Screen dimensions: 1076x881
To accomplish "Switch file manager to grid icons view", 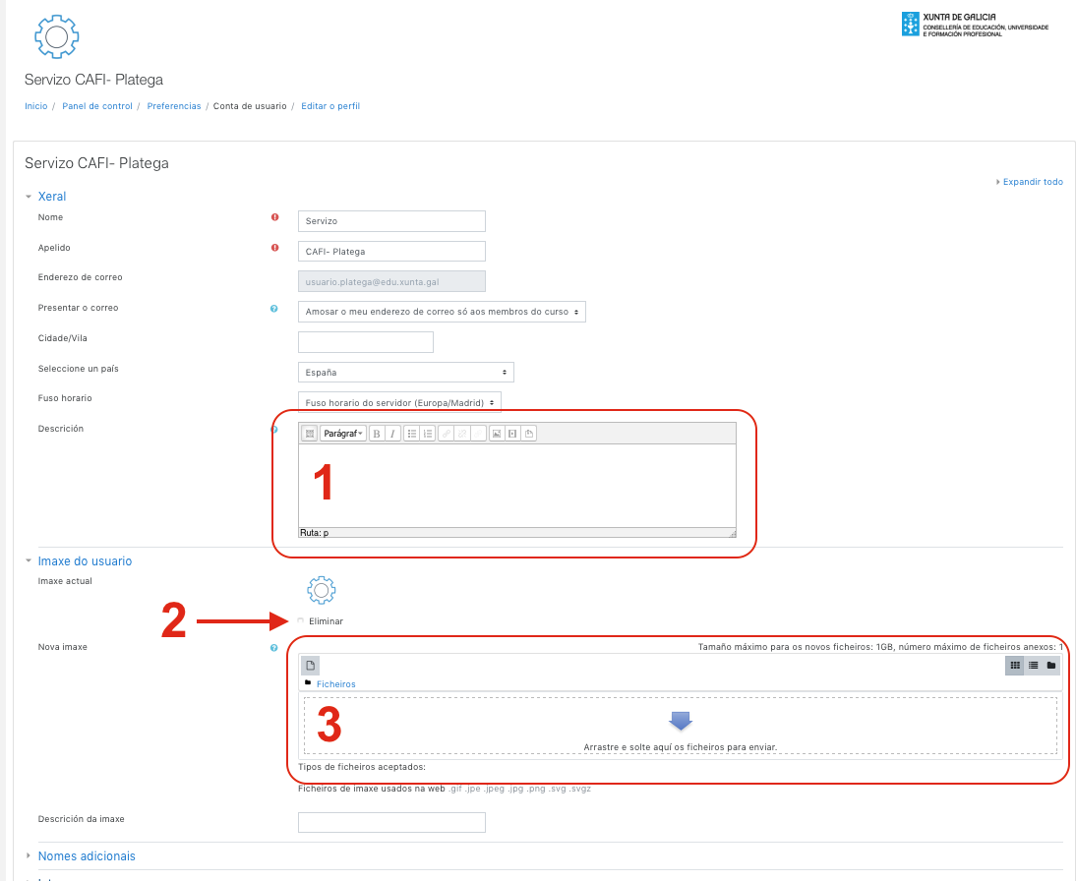I will 1015,666.
